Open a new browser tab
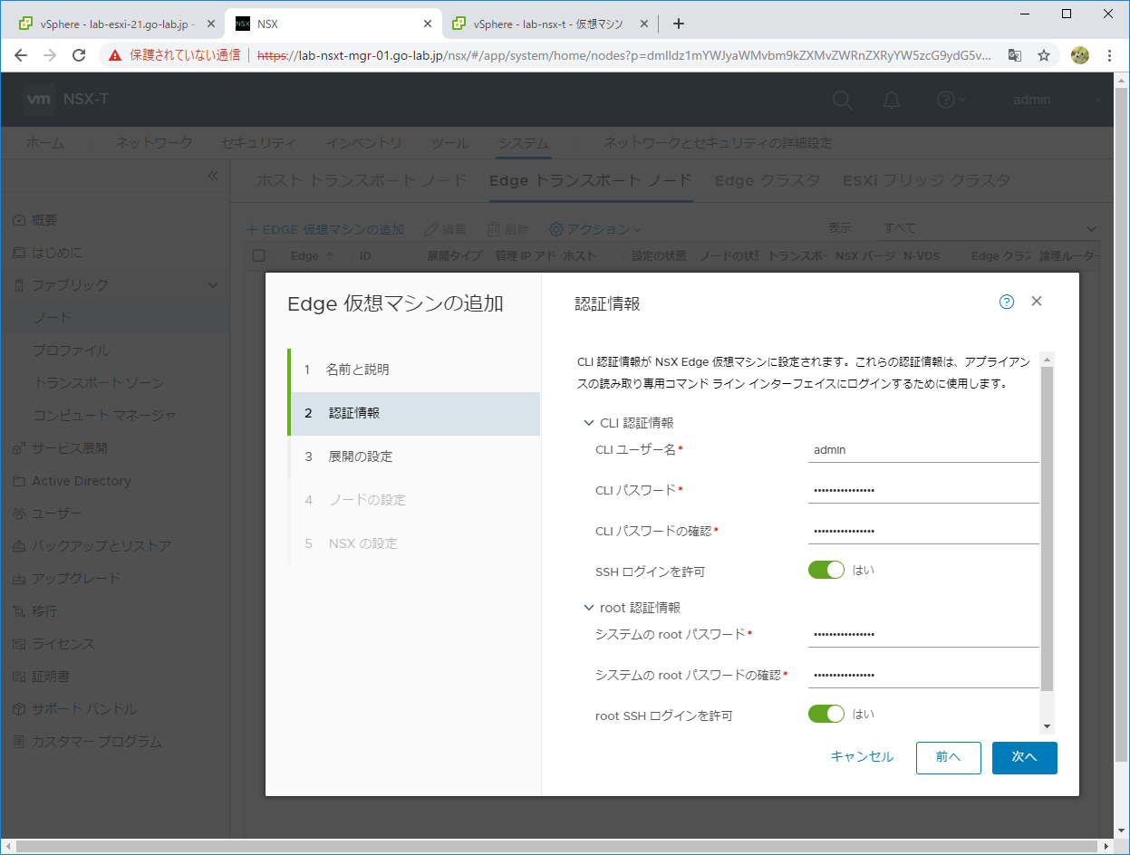This screenshot has width=1130, height=855. point(679,24)
